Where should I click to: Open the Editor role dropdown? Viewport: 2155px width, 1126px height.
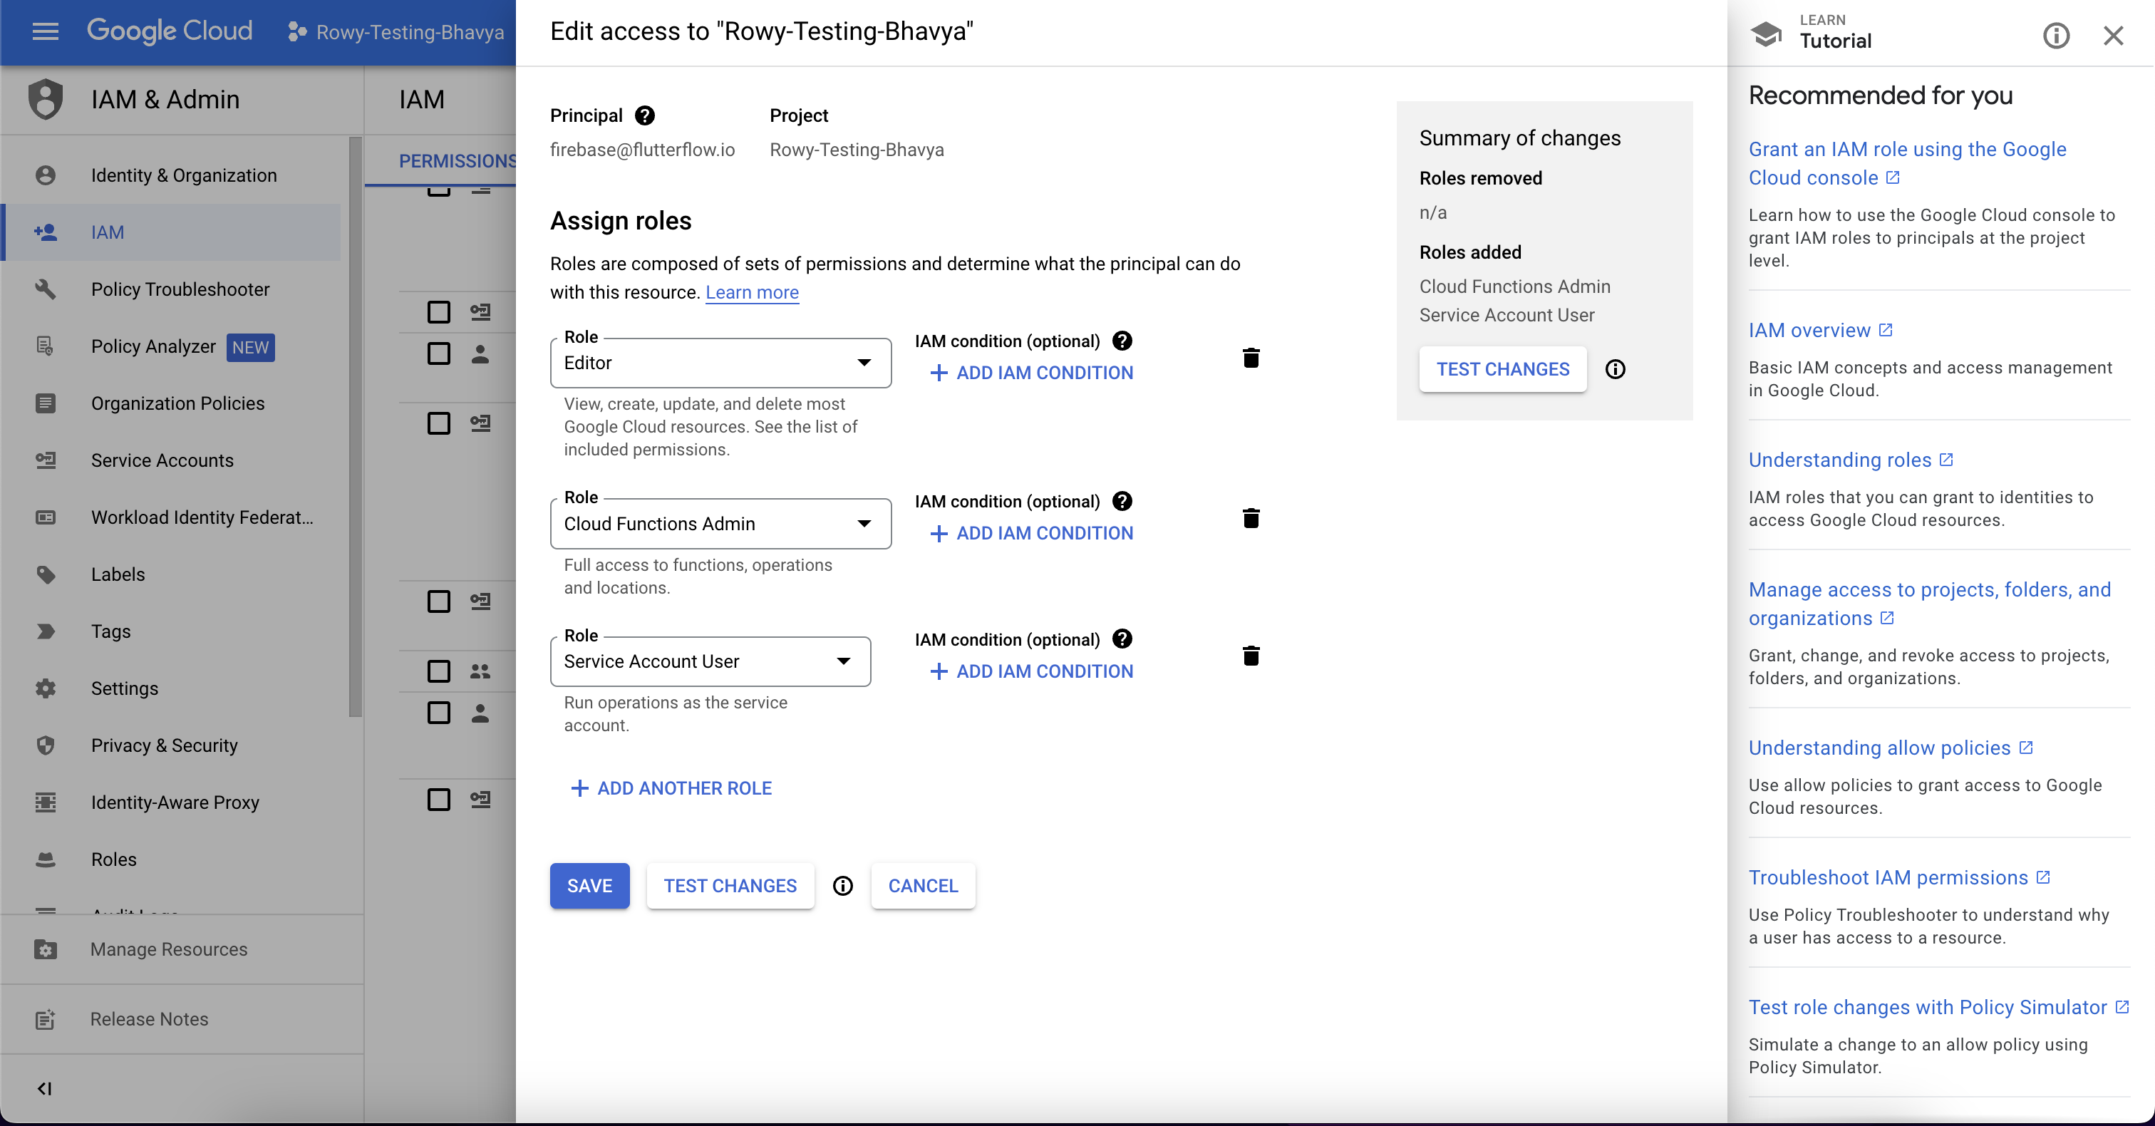720,362
